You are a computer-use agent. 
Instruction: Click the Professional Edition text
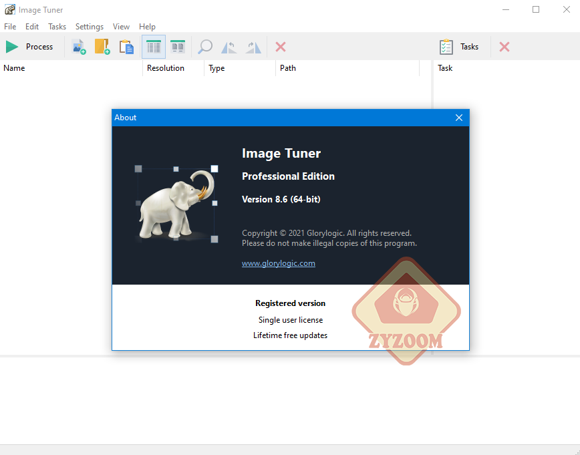(x=288, y=176)
